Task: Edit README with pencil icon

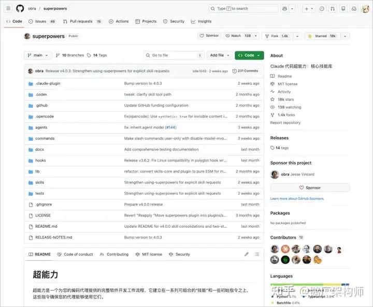Action: [x=247, y=254]
